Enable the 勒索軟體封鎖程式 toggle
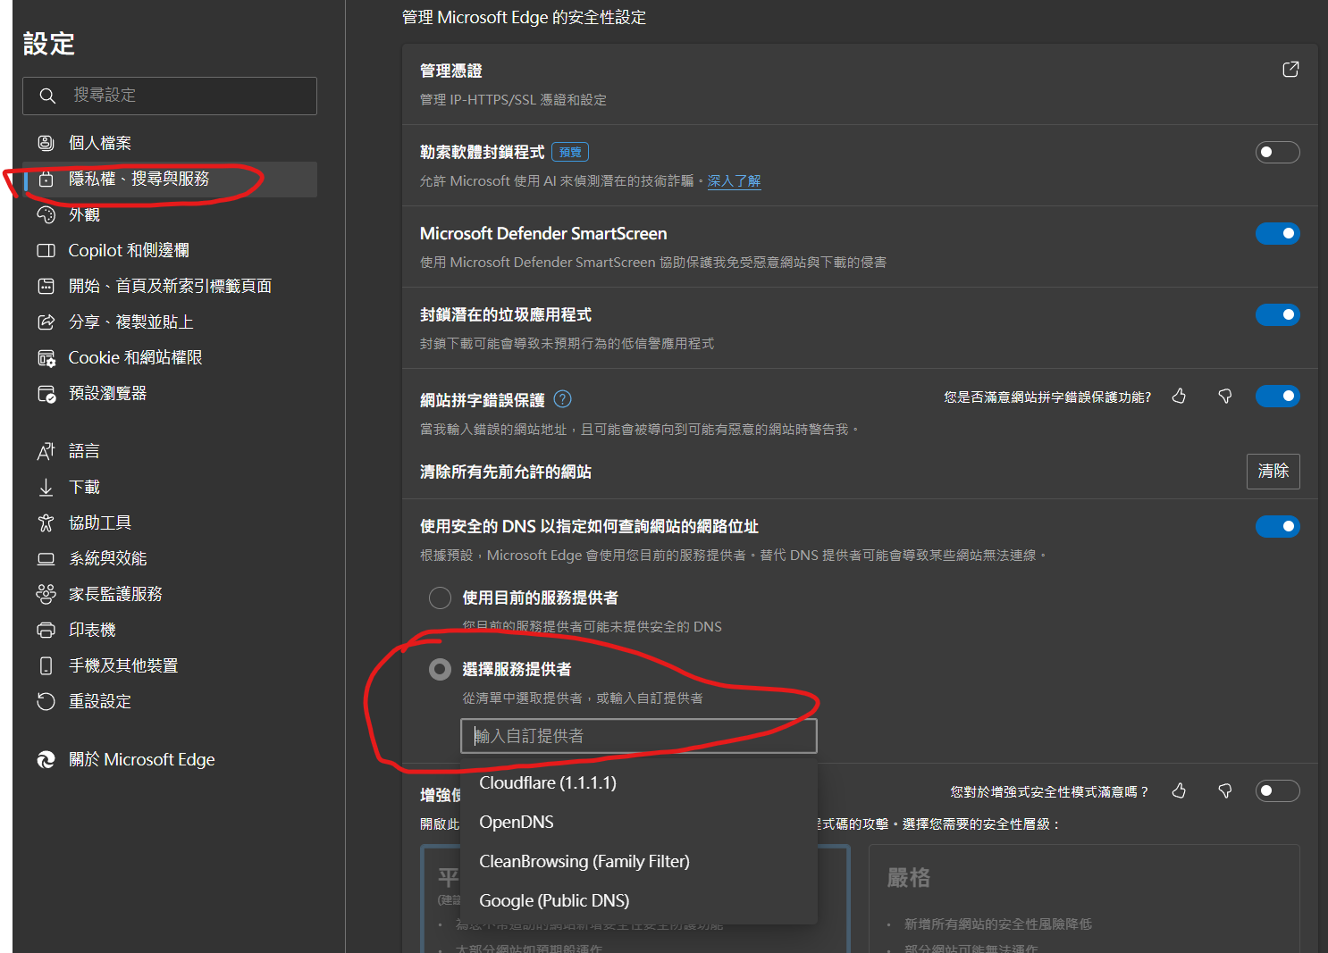Image resolution: width=1328 pixels, height=953 pixels. [x=1277, y=152]
